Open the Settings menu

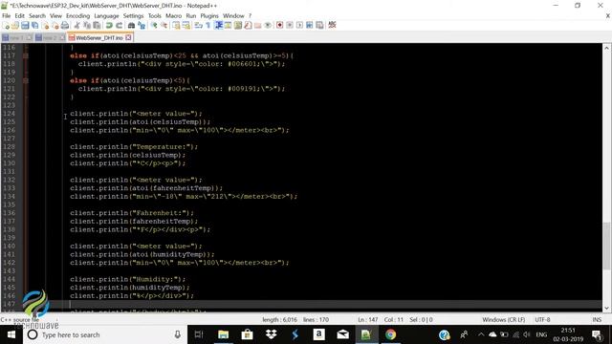click(133, 15)
